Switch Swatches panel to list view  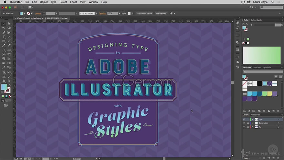click(276, 77)
